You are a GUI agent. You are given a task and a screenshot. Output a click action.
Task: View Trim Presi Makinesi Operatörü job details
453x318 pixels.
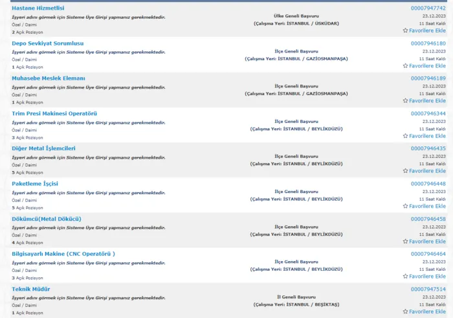coord(54,113)
